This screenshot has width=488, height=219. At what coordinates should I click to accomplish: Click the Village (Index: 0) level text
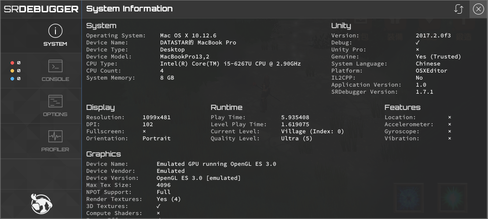pyautogui.click(x=312, y=131)
